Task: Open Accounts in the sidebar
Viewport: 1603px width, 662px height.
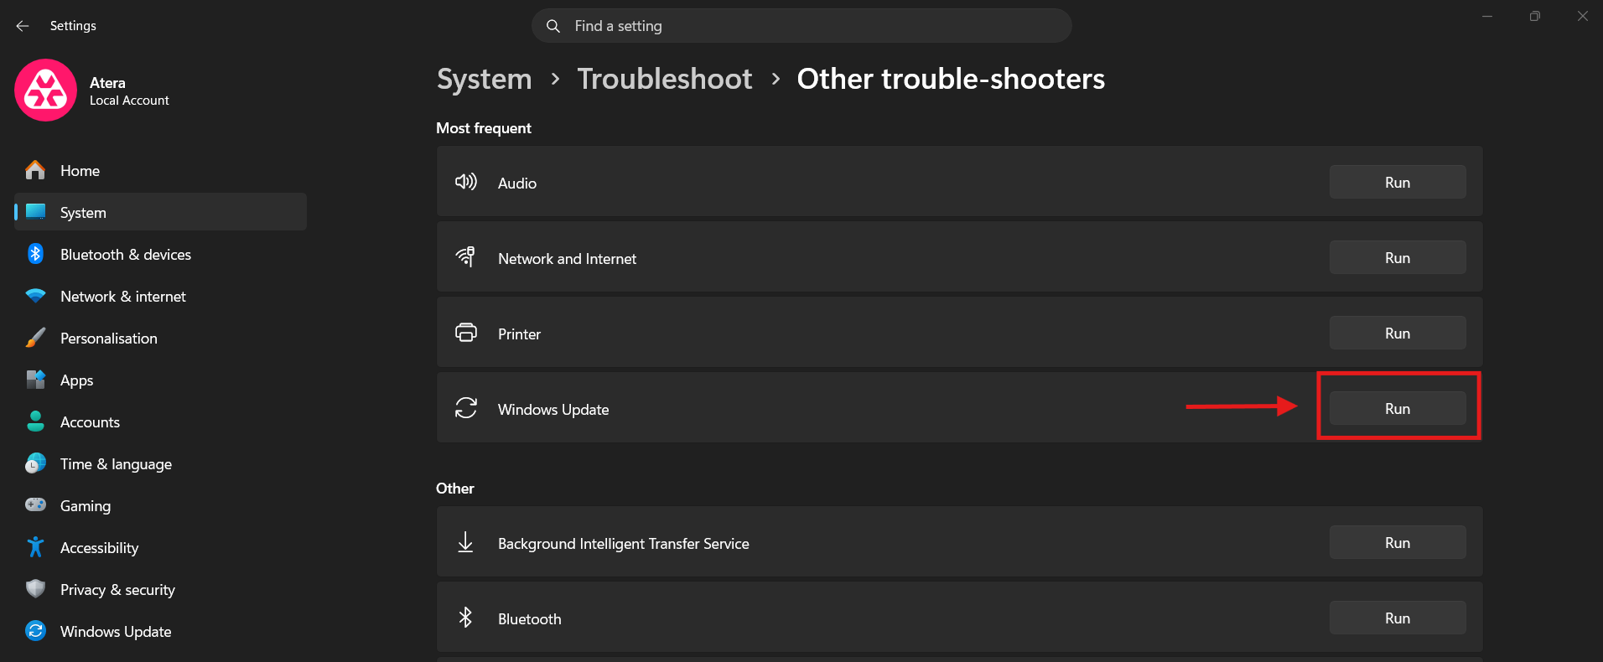Action: [160, 422]
